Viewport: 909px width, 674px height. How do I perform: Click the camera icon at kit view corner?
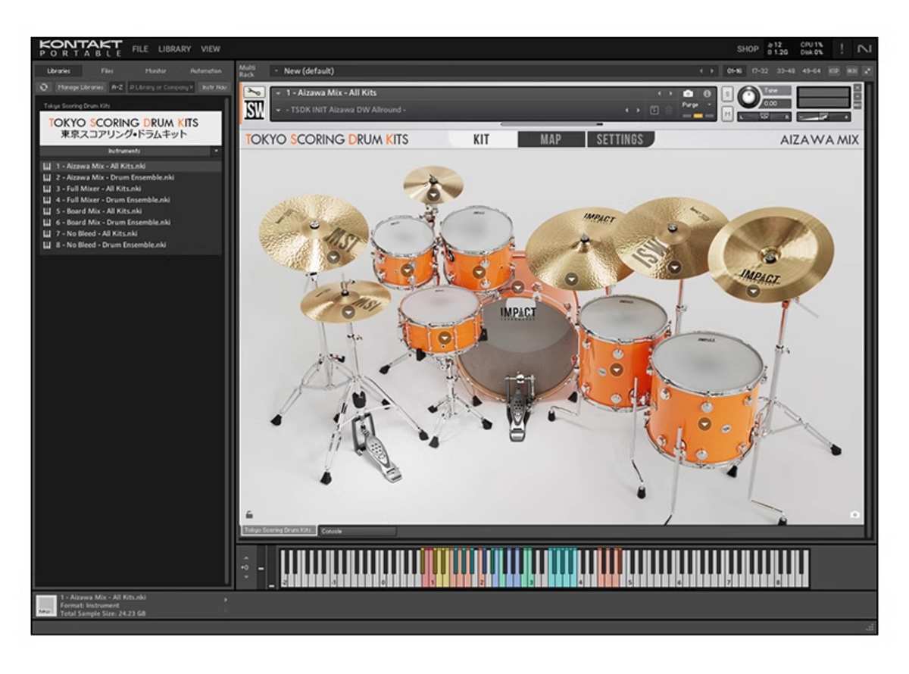pyautogui.click(x=854, y=514)
